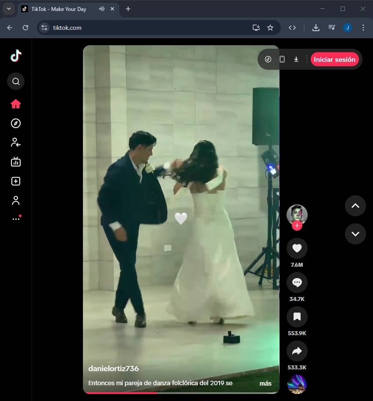The width and height of the screenshot is (373, 401).
Task: Open the Following page icon
Action: pos(16,142)
